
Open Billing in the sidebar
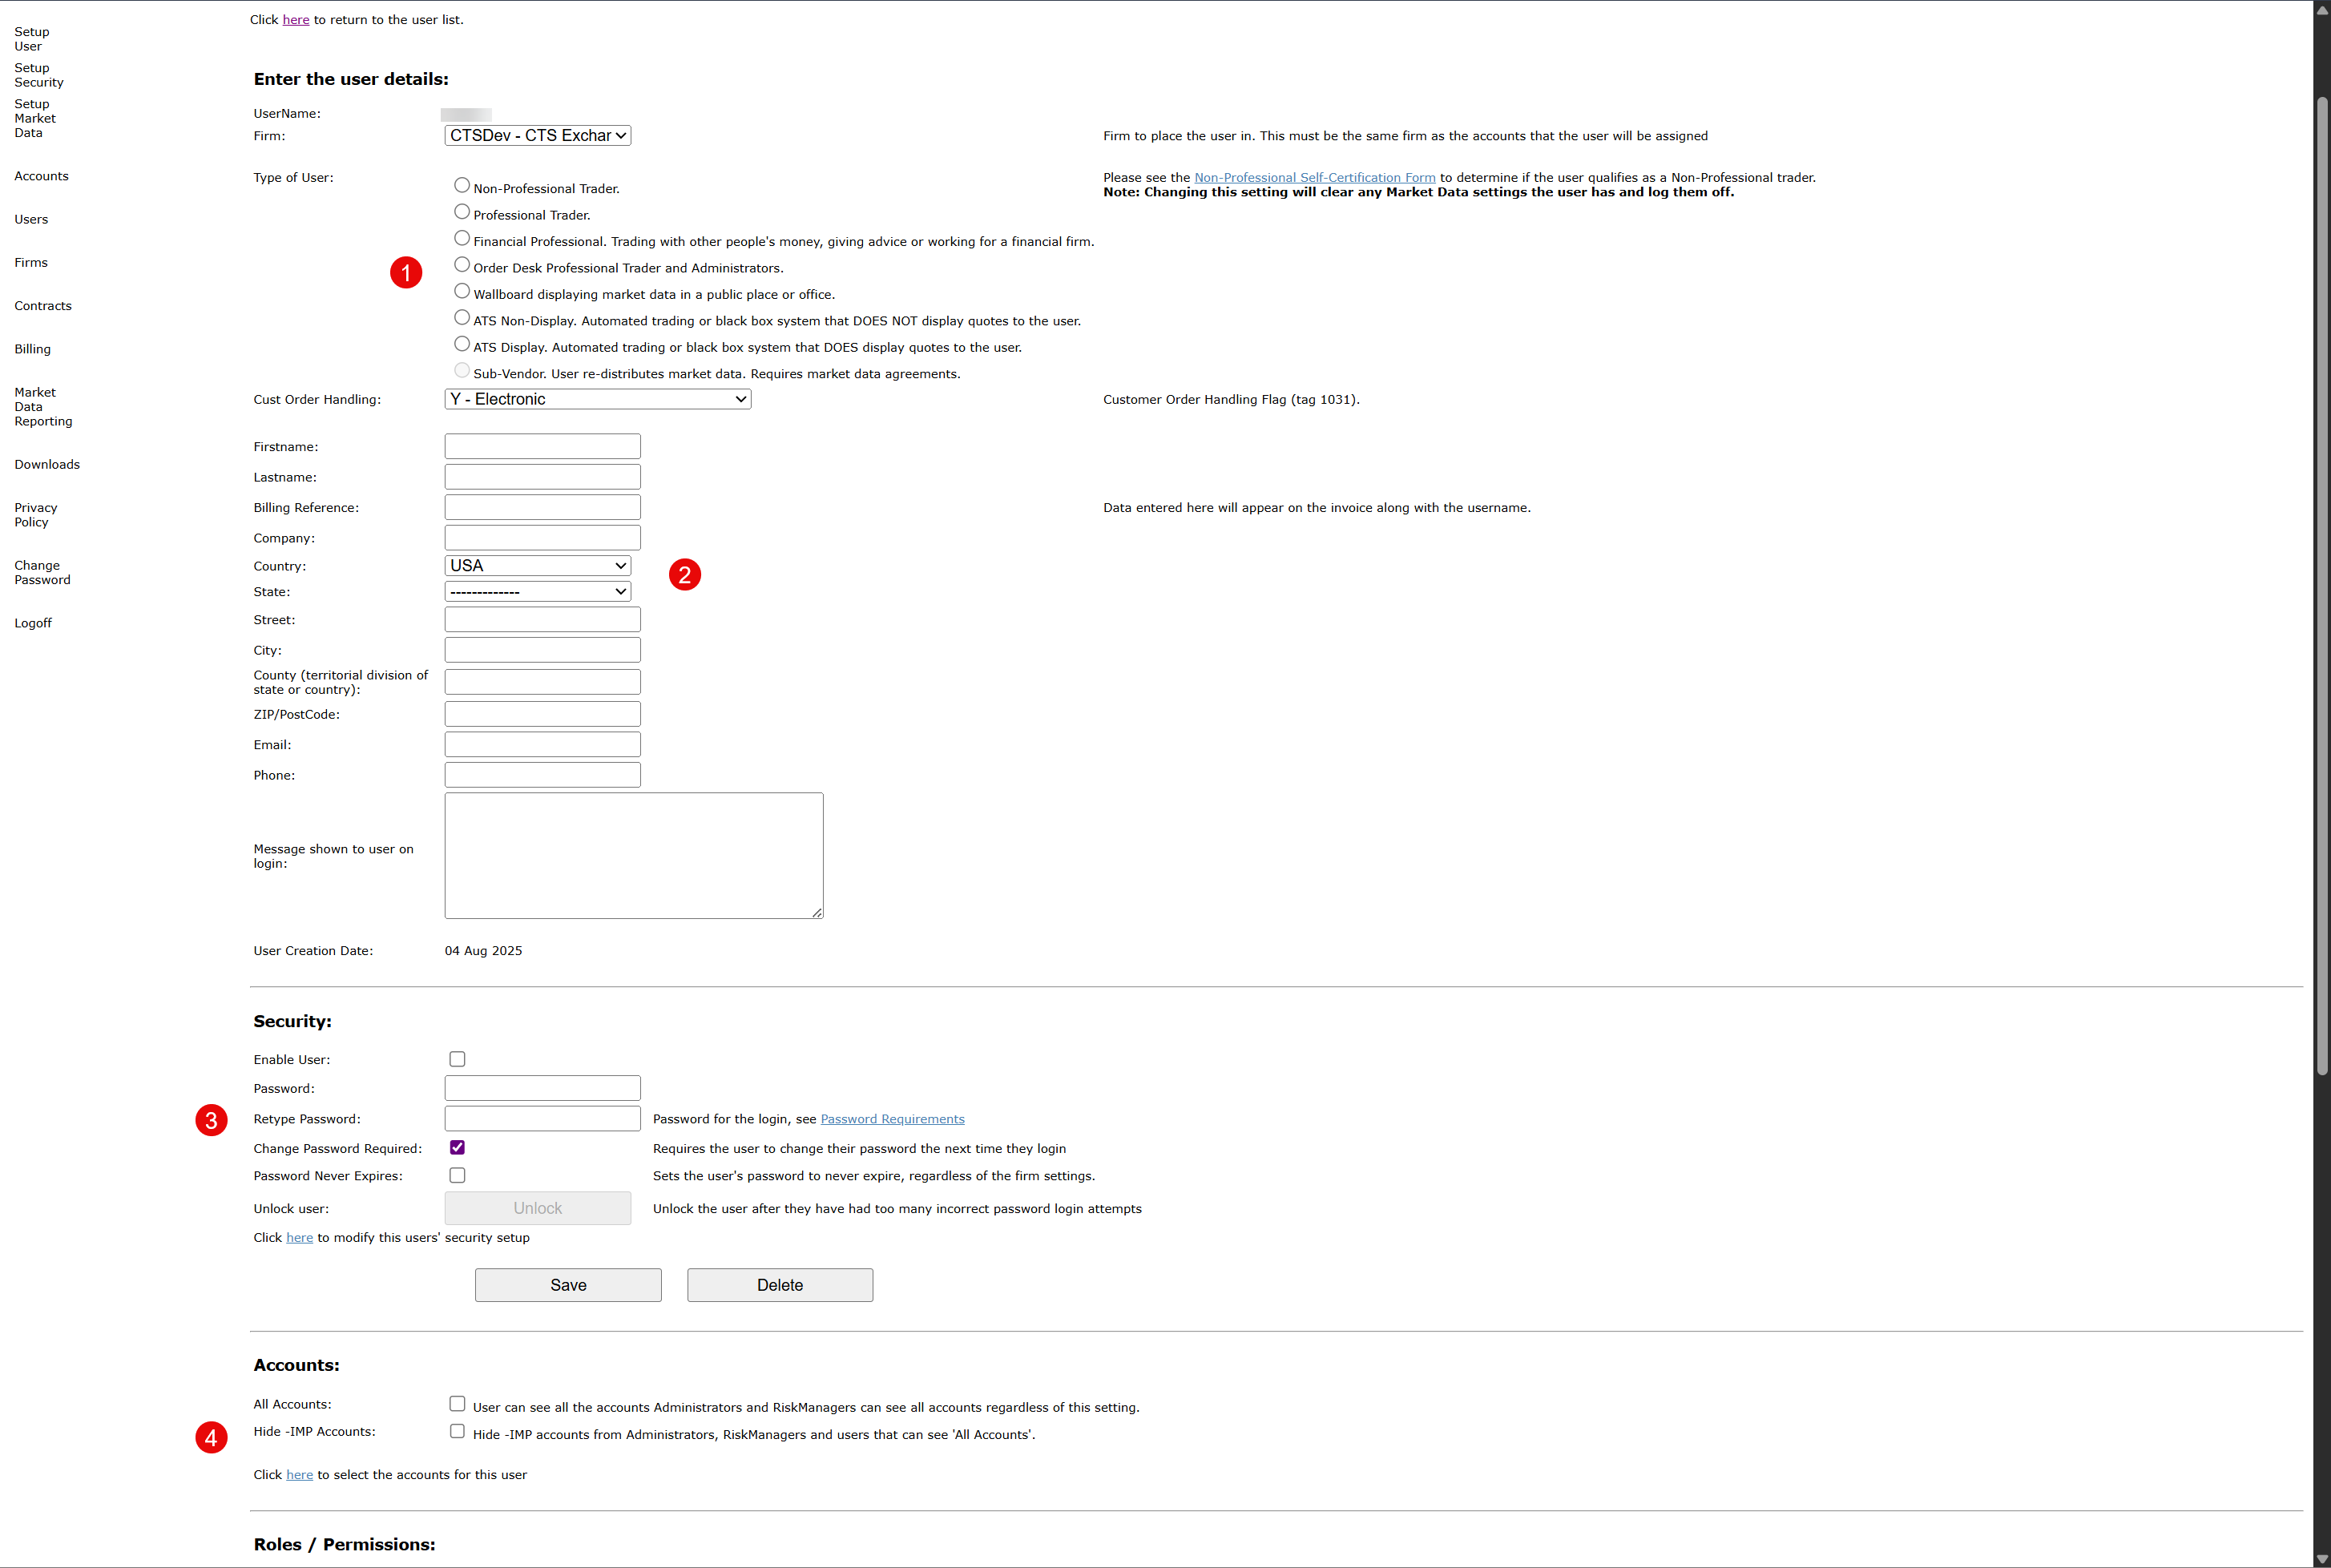pos(32,349)
